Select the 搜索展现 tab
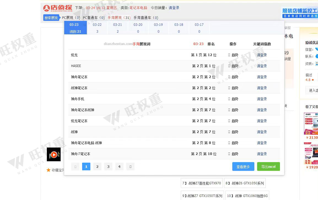 pos(51,18)
